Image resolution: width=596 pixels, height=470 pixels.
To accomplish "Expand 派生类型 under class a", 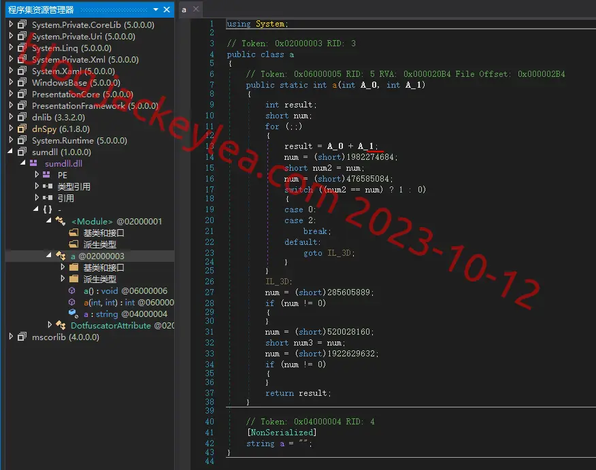I will (x=63, y=278).
